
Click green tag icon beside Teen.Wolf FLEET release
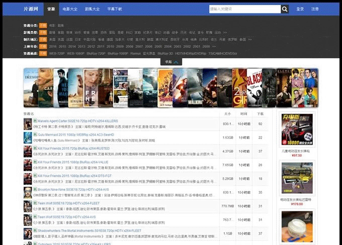tap(35, 203)
